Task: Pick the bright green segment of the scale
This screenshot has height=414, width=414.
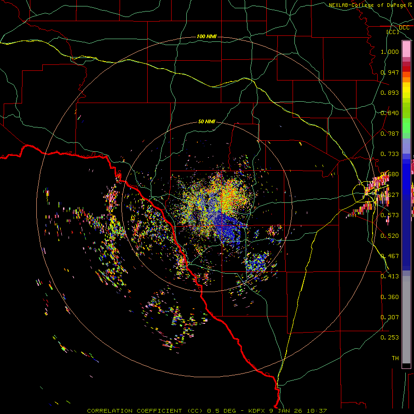Action: click(x=406, y=126)
